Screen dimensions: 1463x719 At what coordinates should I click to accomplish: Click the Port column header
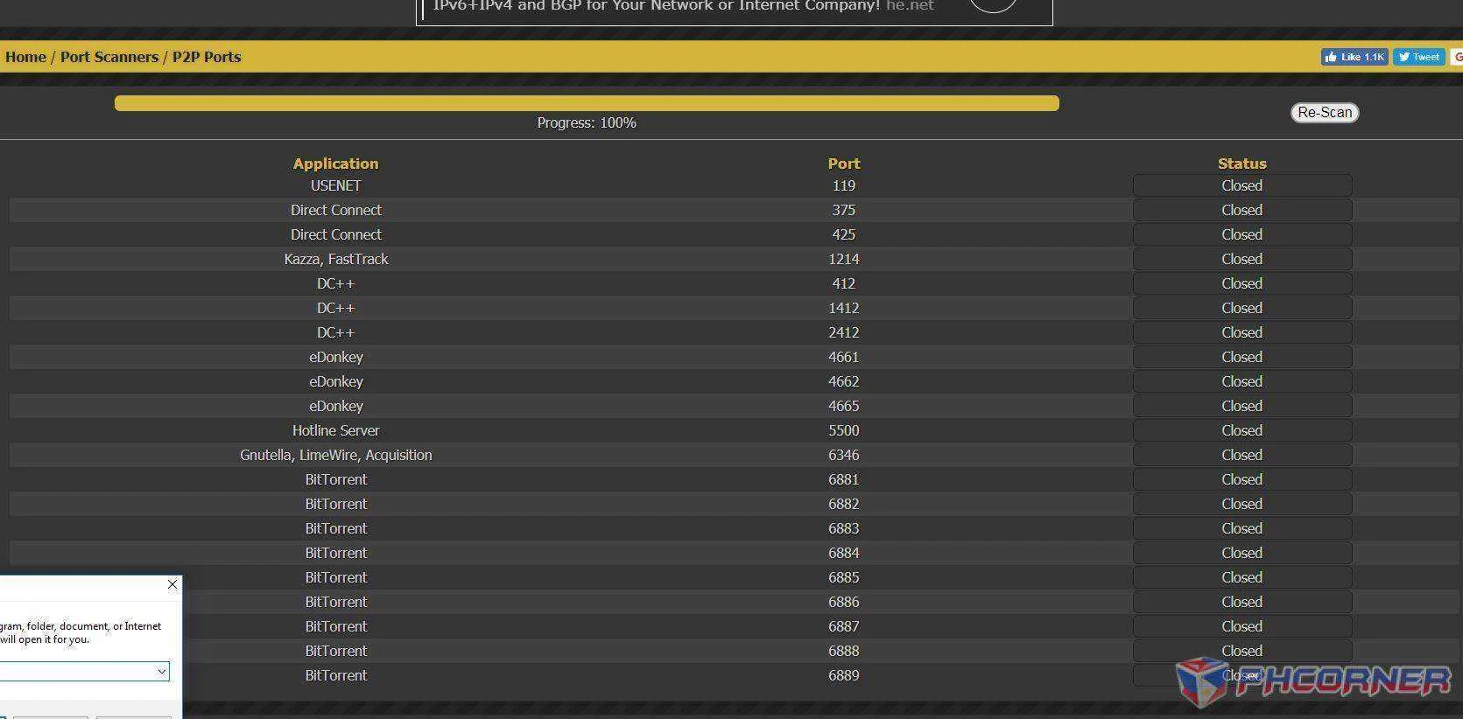click(x=844, y=164)
